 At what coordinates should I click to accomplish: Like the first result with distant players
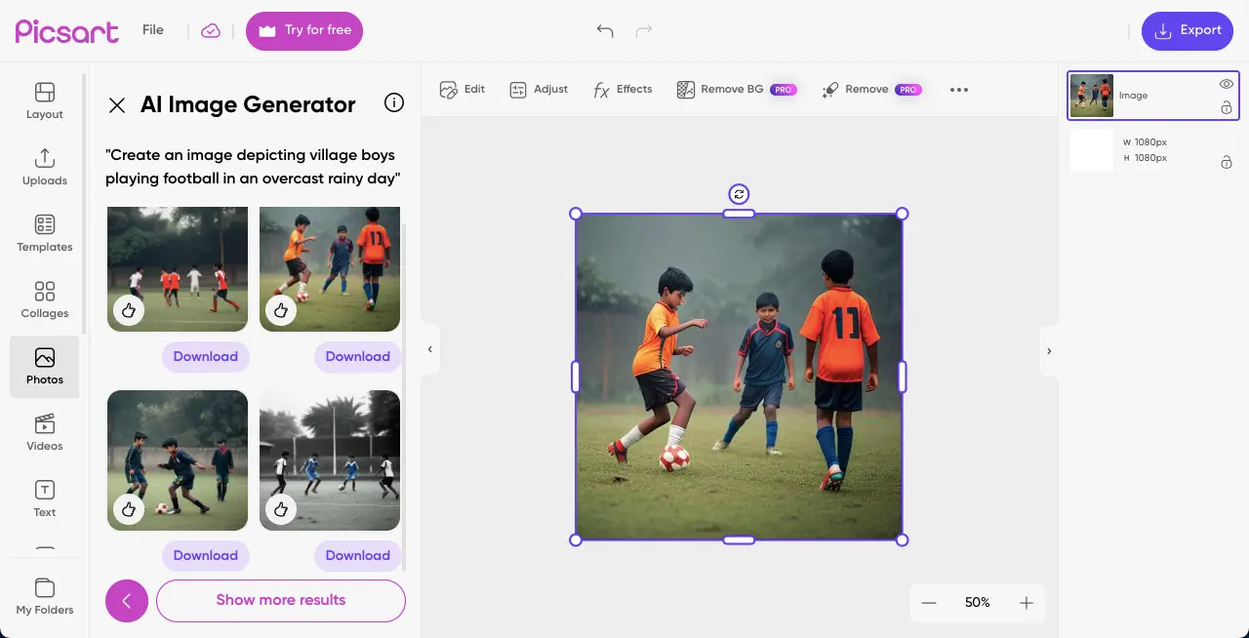129,310
